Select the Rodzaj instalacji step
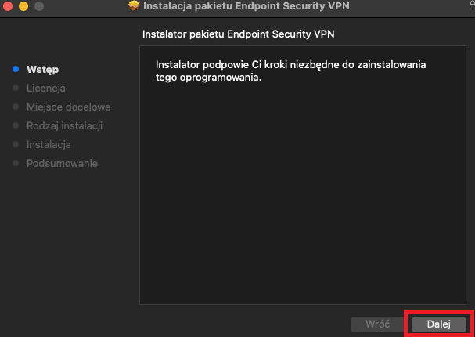475x337 pixels. 64,125
